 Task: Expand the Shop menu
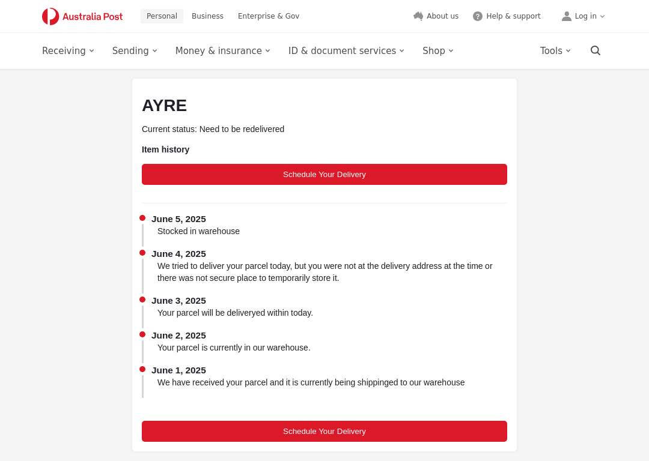point(438,51)
